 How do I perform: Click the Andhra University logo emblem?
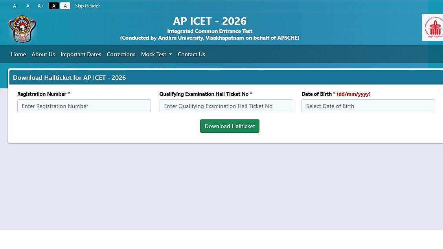click(x=22, y=29)
